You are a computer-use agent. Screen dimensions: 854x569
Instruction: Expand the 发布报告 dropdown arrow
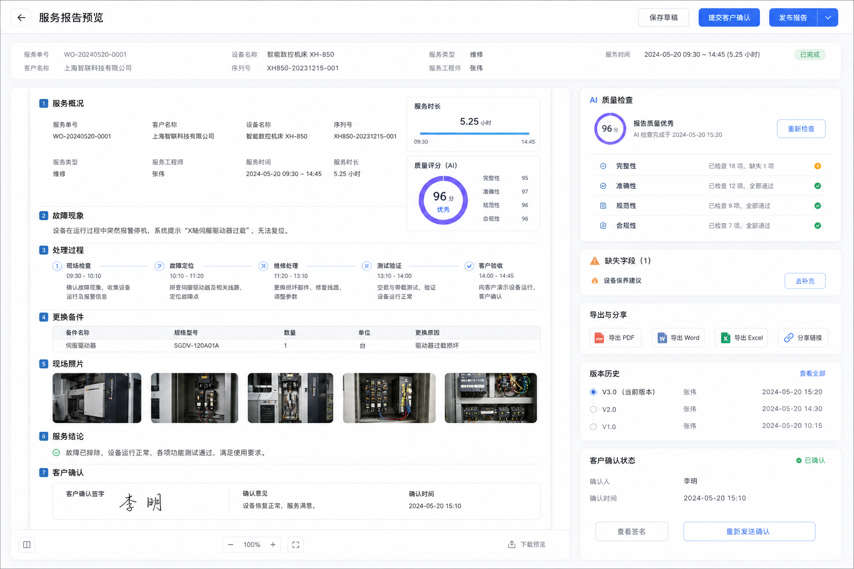pos(828,18)
